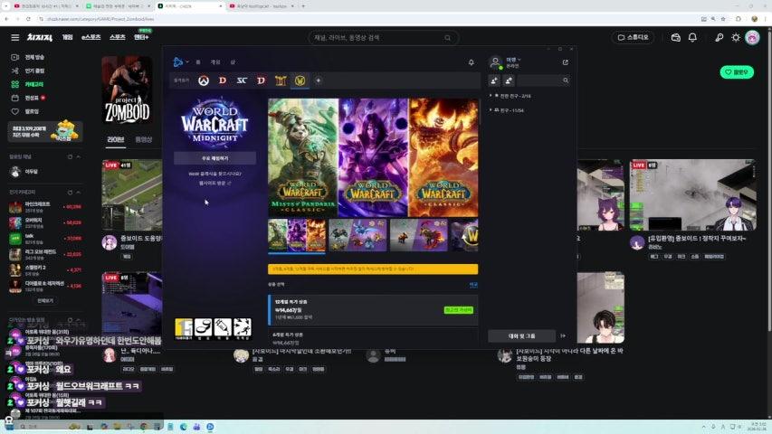This screenshot has height=434, width=772.
Task: Select the 12개월 subscription option
Action: coord(373,310)
